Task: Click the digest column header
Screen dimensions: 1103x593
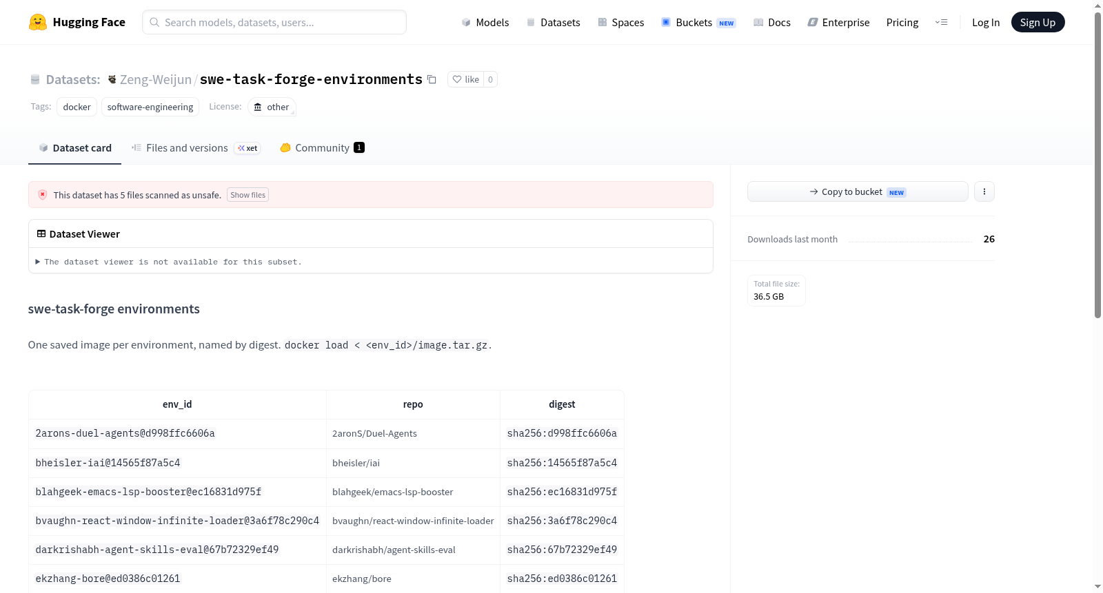Action: pyautogui.click(x=562, y=404)
